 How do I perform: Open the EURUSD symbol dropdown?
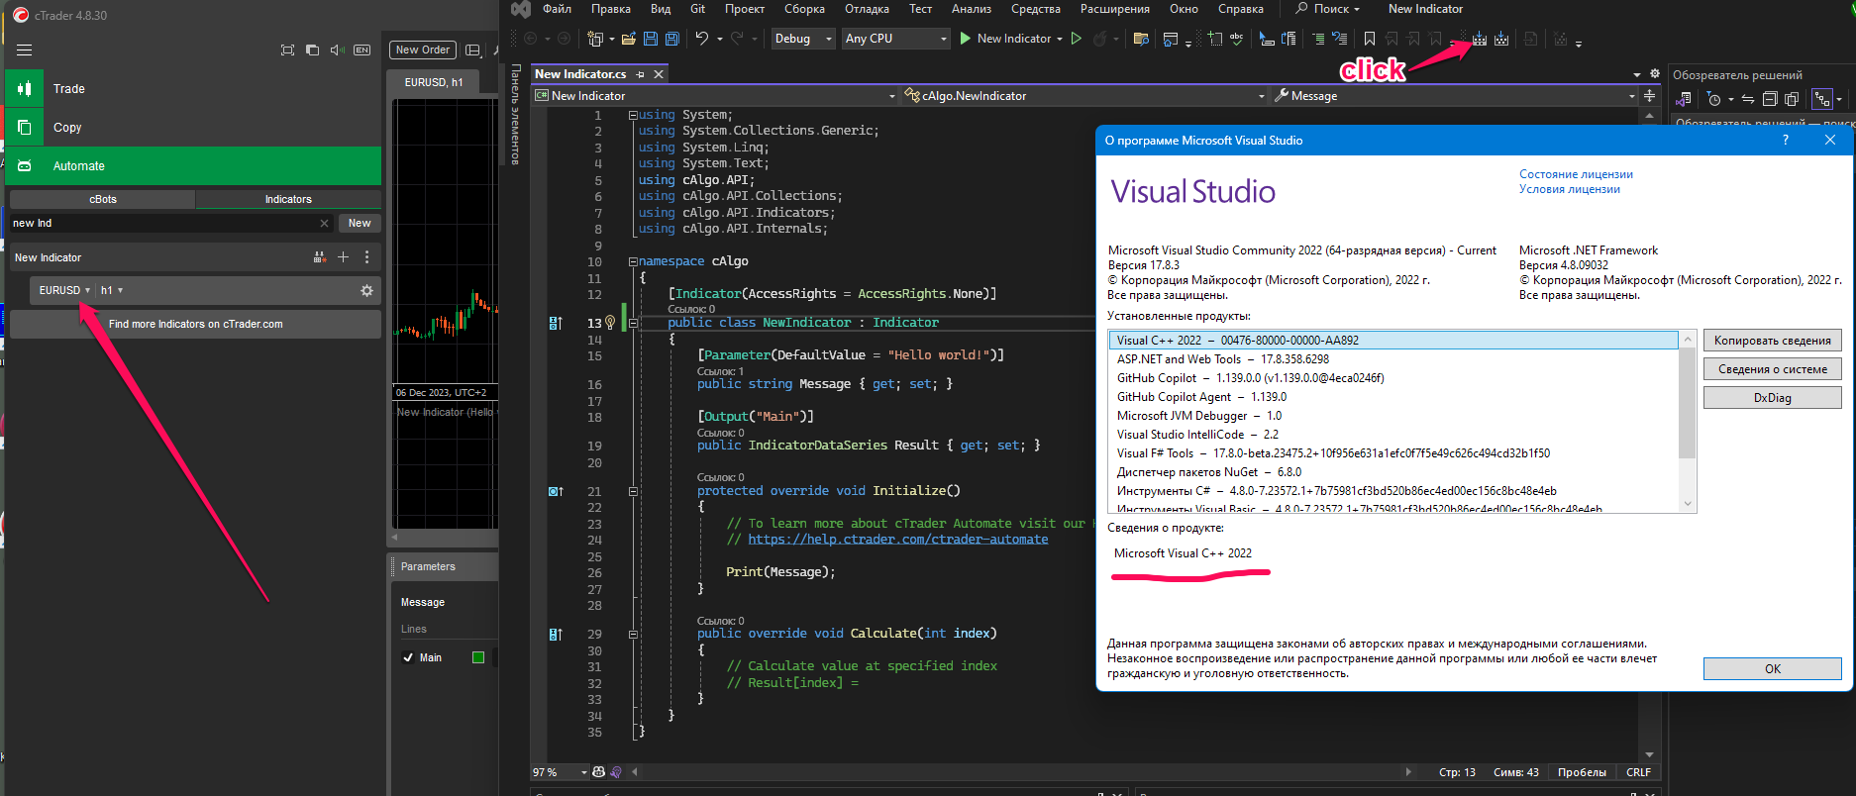(63, 290)
